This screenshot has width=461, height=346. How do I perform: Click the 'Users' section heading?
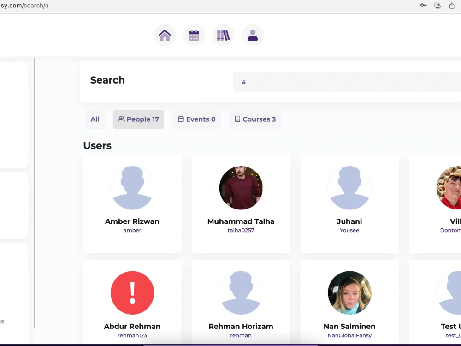pos(97,146)
